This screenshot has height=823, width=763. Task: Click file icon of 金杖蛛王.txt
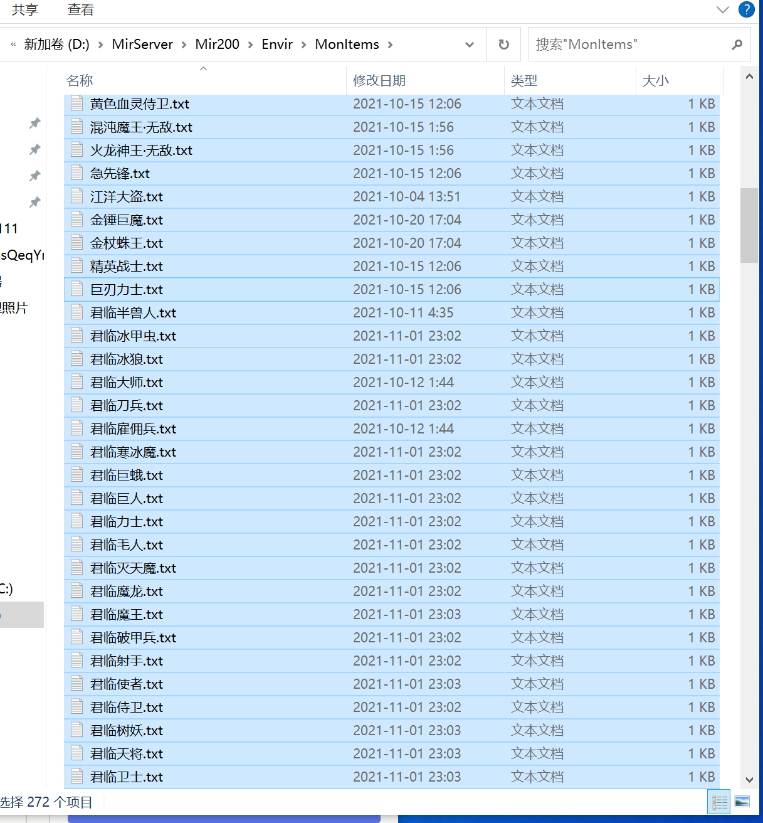point(76,242)
